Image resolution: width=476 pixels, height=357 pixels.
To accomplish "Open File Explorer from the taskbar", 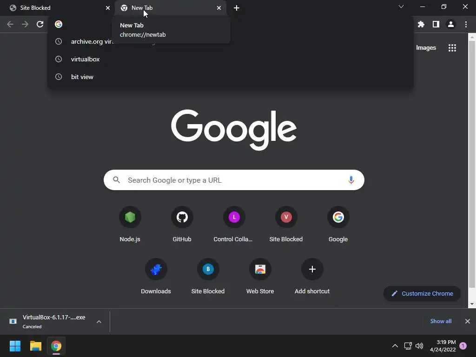I will [35, 346].
